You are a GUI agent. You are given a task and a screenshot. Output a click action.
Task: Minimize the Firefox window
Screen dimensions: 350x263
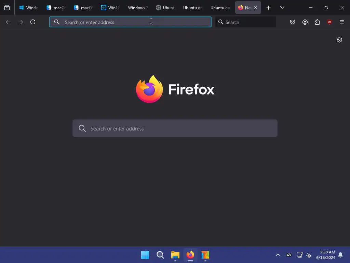point(310,8)
